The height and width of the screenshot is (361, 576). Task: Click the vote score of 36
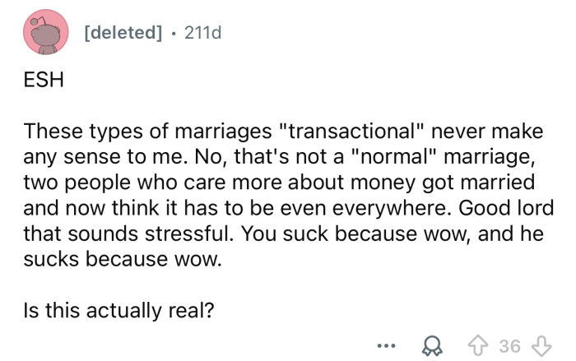pyautogui.click(x=510, y=345)
